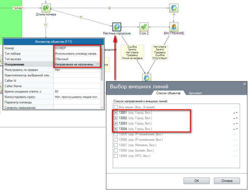This screenshot has height=193, width=252.
Task: Click the Инспектор объектов (F11) title bar
Action: (54, 41)
